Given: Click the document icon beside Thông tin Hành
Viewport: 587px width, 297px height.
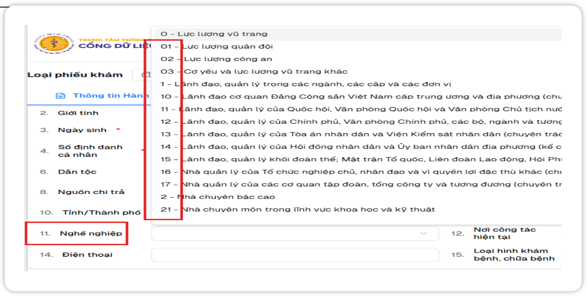Looking at the screenshot, I should 61,96.
